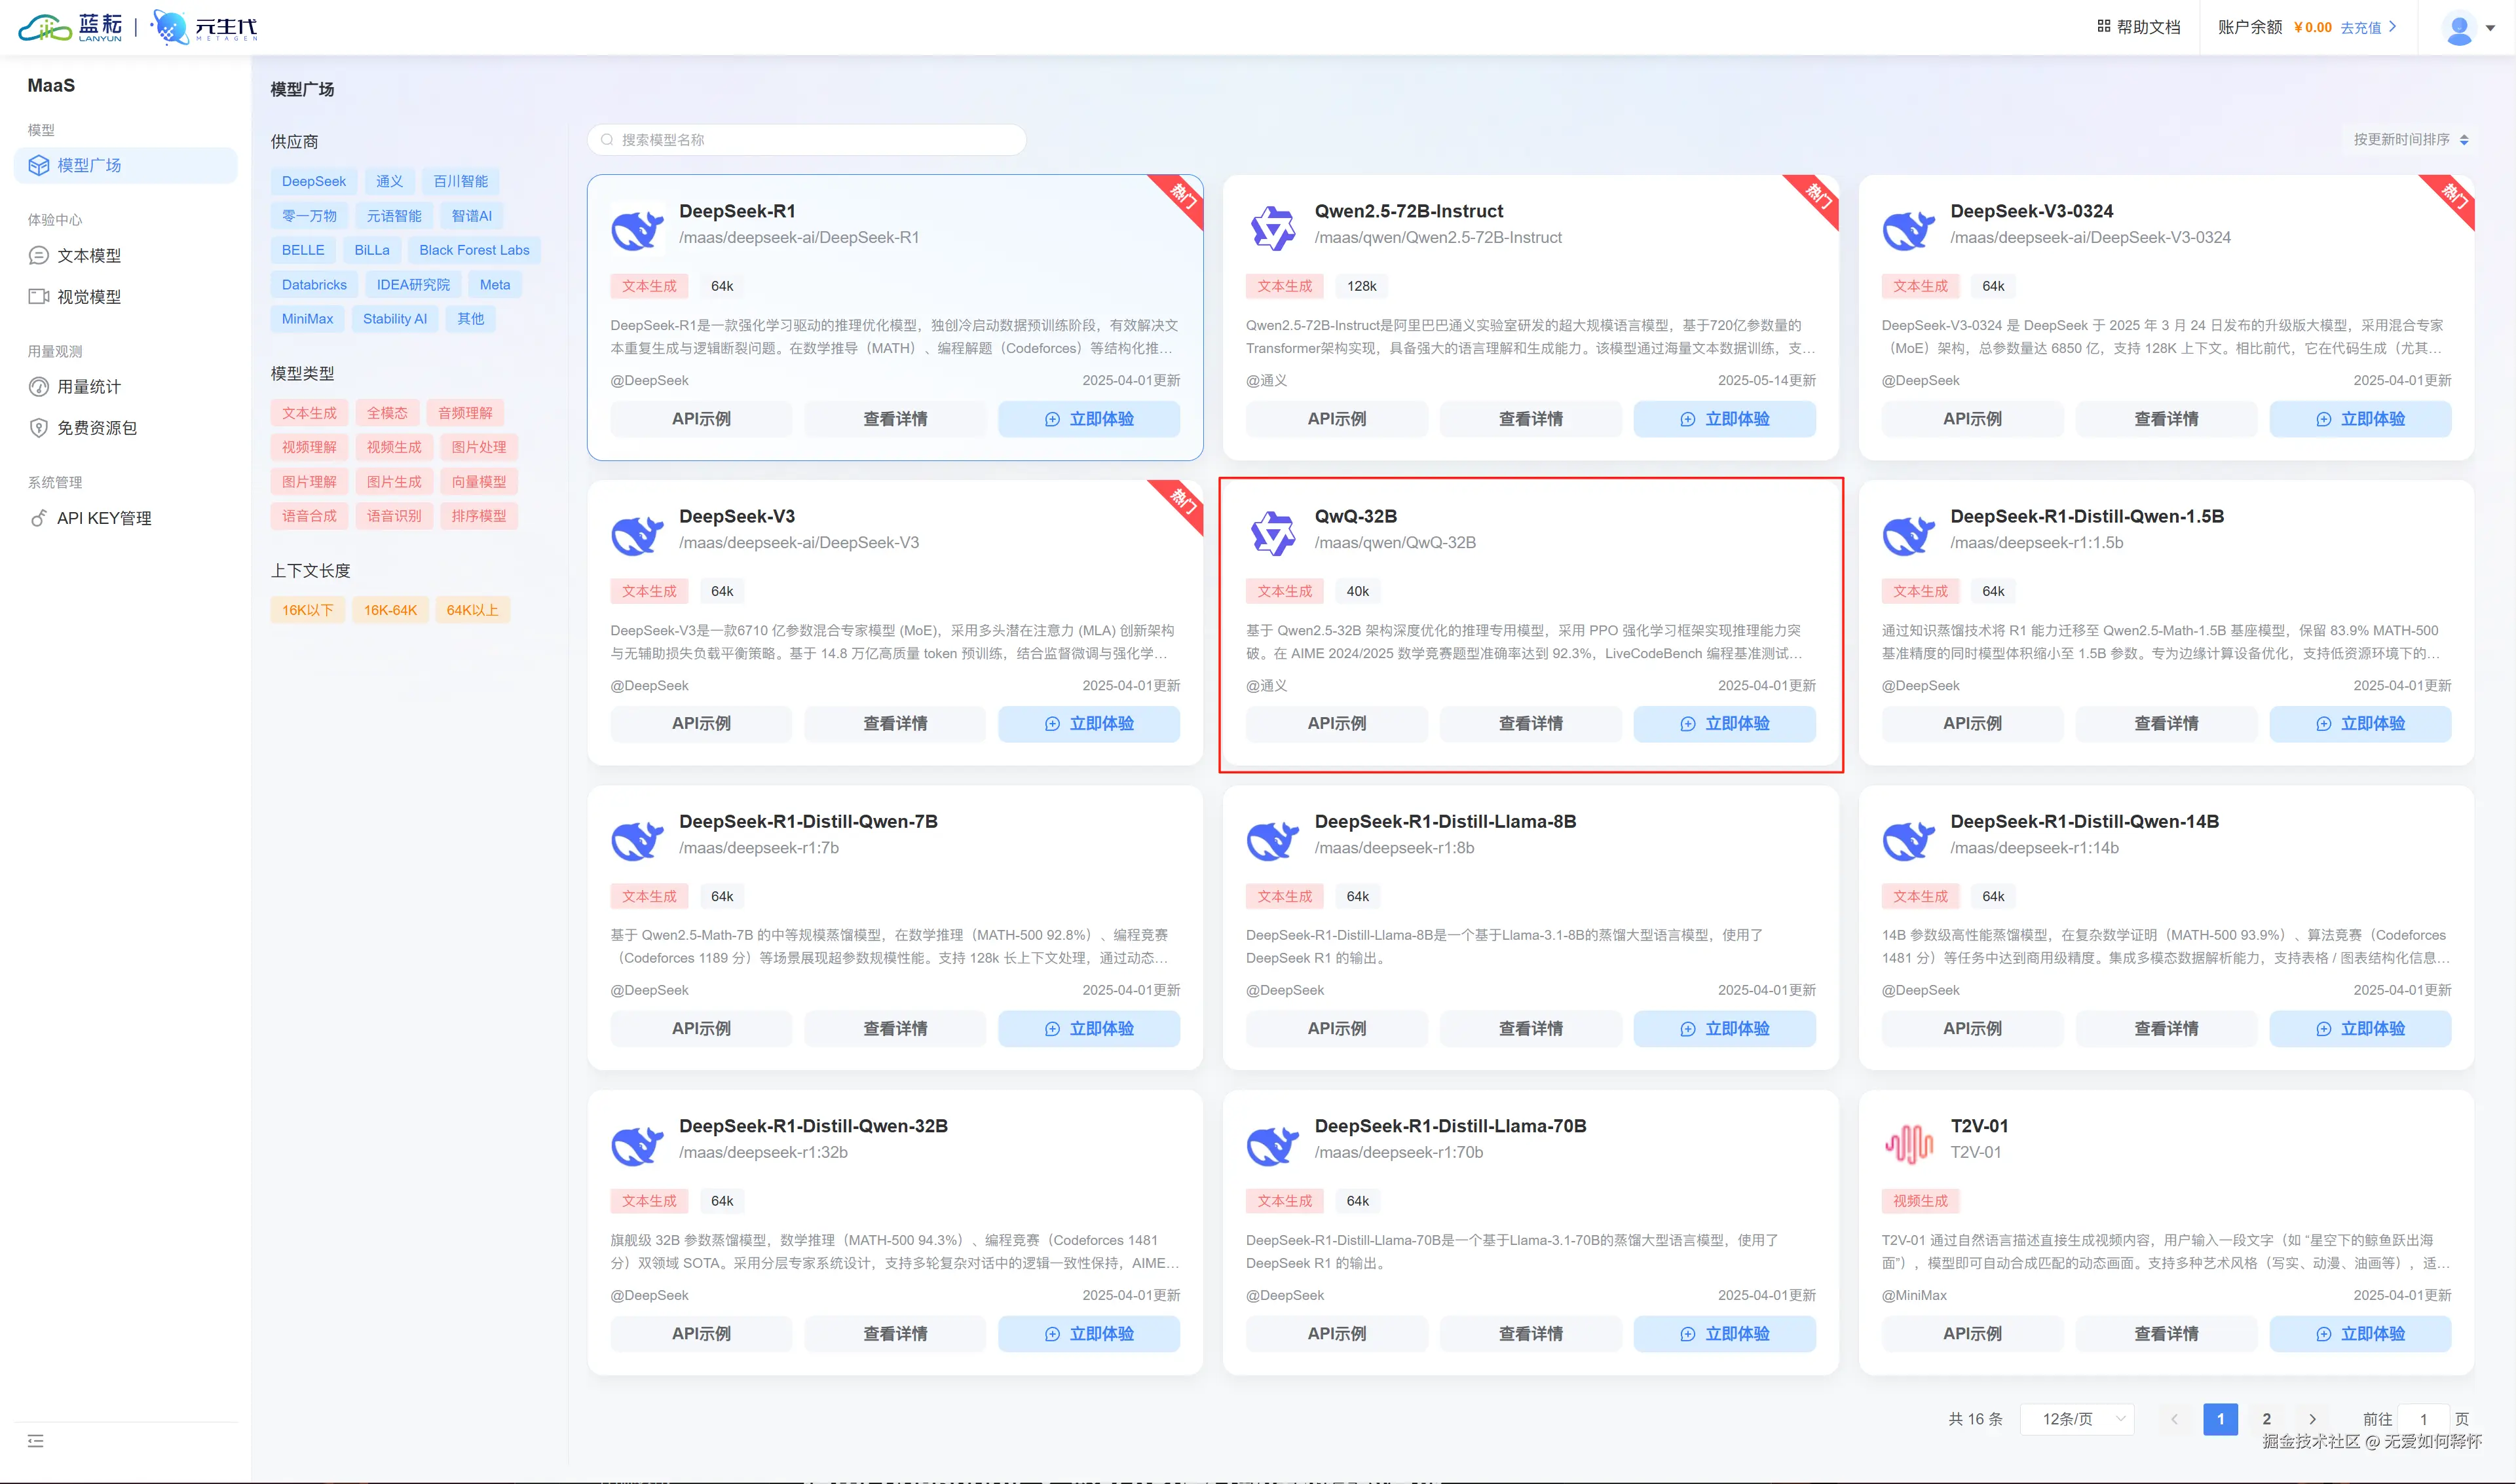
Task: Click 立即体验 for T2V-01
Action: pyautogui.click(x=2360, y=1334)
